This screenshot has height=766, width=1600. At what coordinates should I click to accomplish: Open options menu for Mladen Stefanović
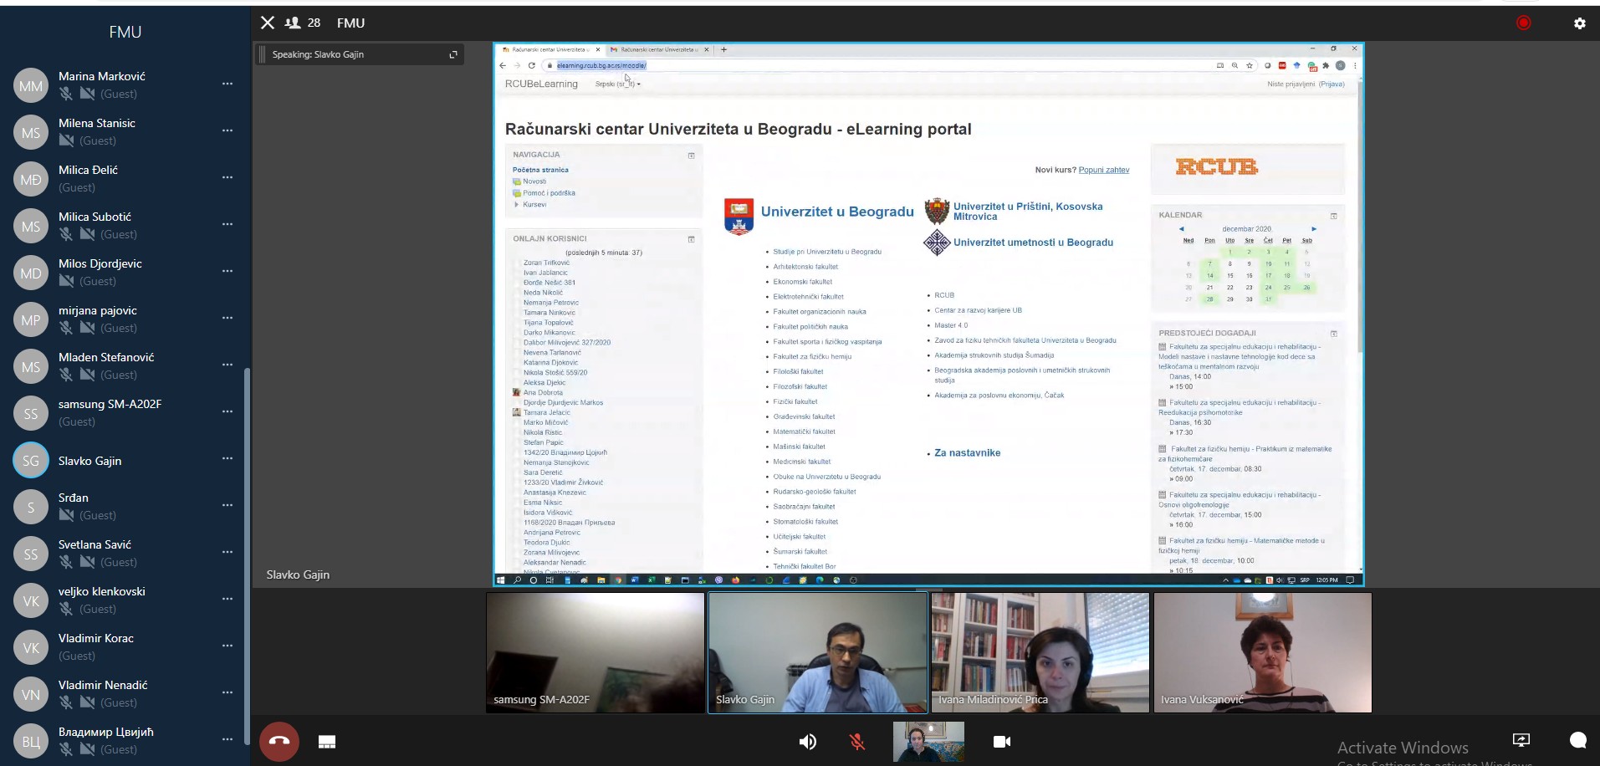point(227,365)
